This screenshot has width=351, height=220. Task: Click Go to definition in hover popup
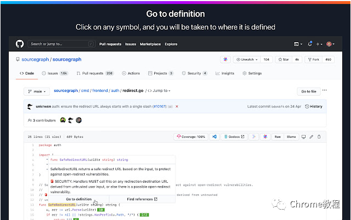[x=79, y=199]
